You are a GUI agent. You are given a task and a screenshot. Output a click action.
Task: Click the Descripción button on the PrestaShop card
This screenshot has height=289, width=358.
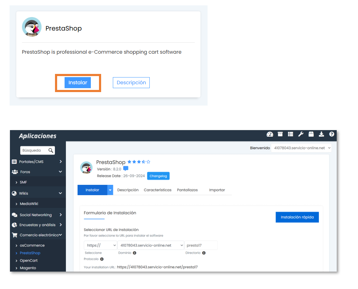tap(131, 82)
